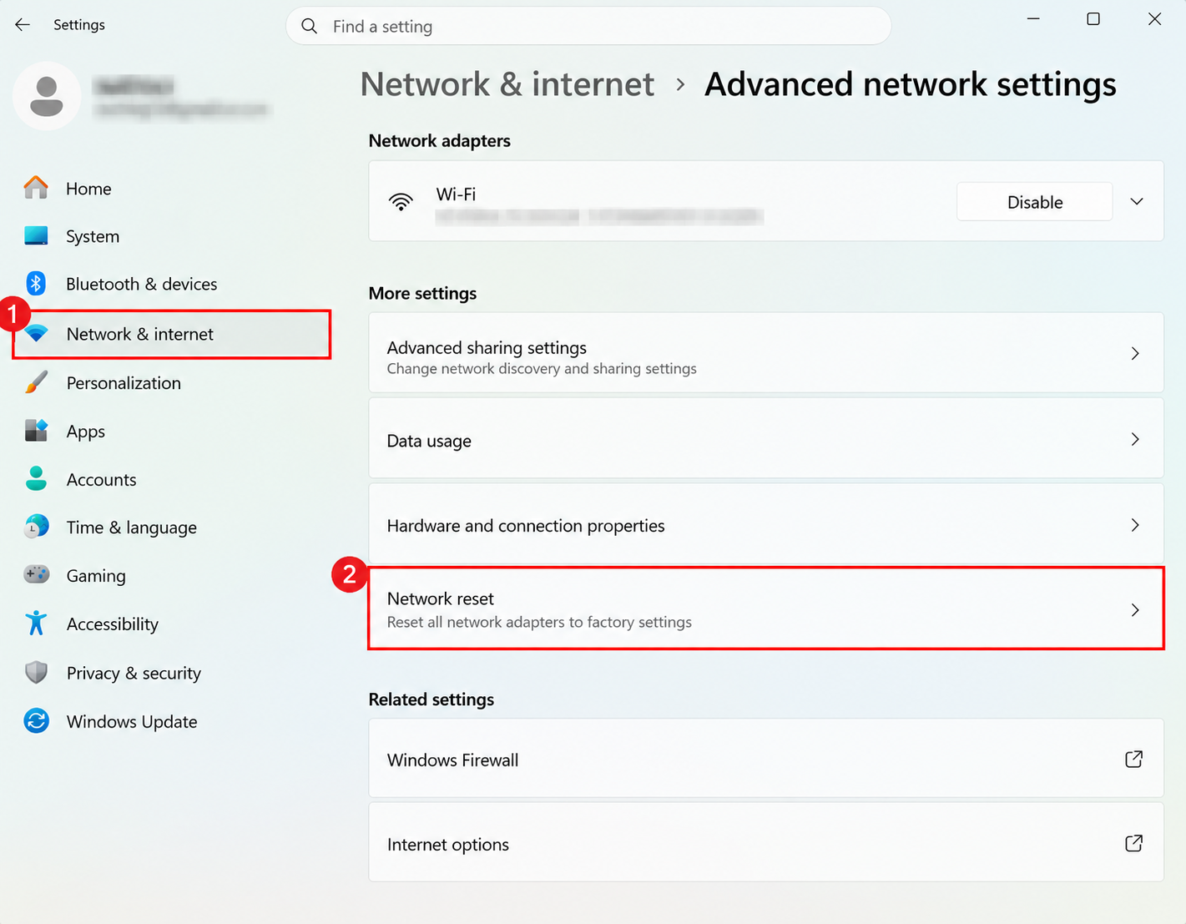Open Gaming settings label
The height and width of the screenshot is (924, 1186).
tap(96, 576)
